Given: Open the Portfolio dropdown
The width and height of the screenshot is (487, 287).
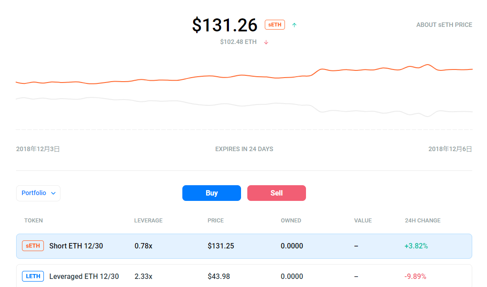Looking at the screenshot, I should tap(38, 193).
